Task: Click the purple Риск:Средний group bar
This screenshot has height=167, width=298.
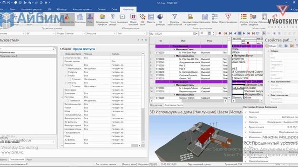Action: pos(191,82)
